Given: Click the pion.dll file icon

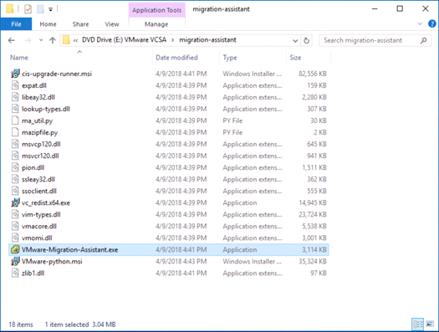Looking at the screenshot, I should (15, 168).
